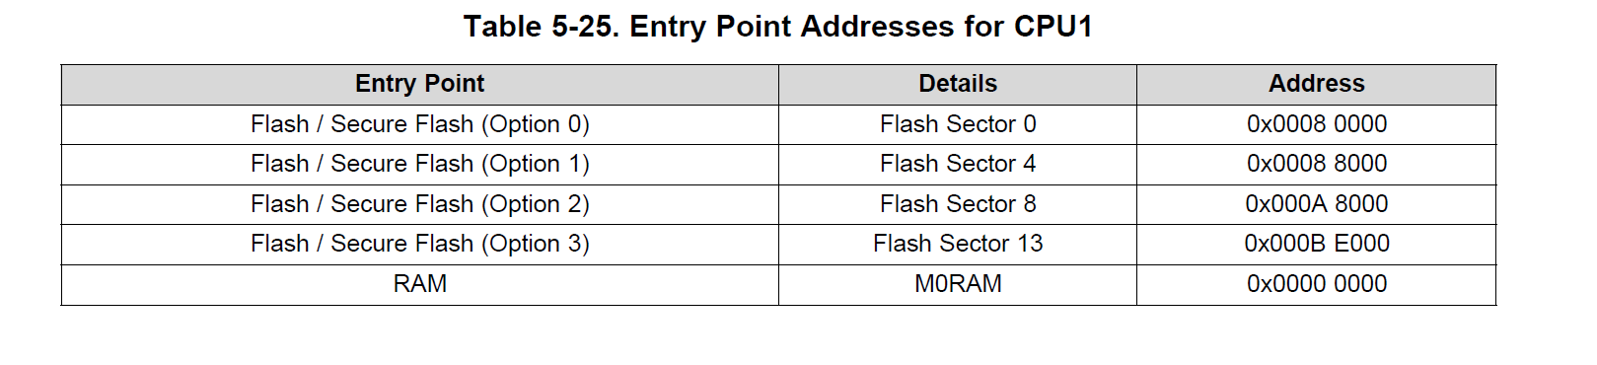Click address '0x000B E000'
This screenshot has width=1597, height=365.
click(x=1317, y=244)
